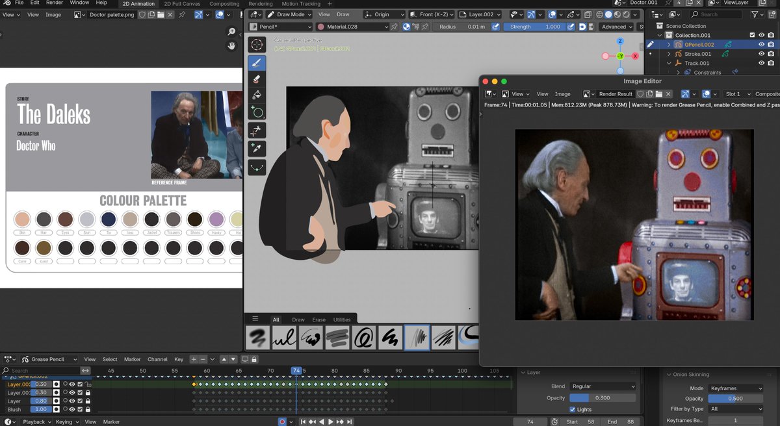Select the Tint tool in viewport toolbar
Image resolution: width=780 pixels, height=426 pixels.
point(257,112)
